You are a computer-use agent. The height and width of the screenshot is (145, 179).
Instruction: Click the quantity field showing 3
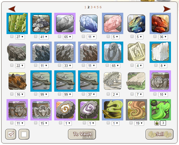coord(163,123)
